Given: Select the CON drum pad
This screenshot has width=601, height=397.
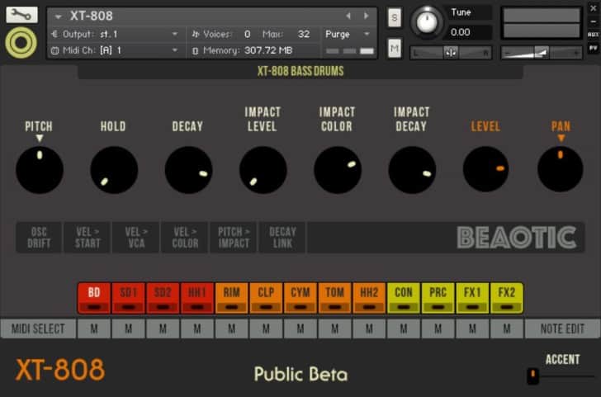Looking at the screenshot, I should pyautogui.click(x=404, y=298).
